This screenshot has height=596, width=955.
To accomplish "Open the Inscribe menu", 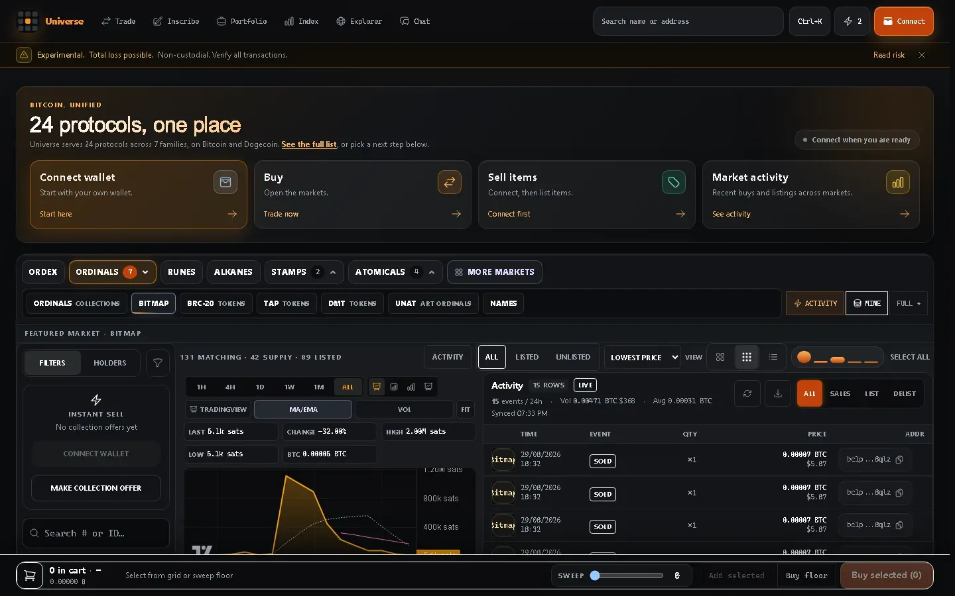I will [176, 21].
